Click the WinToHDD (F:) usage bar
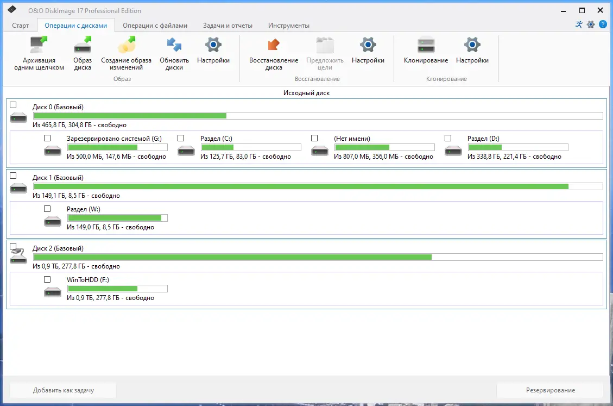 coord(117,289)
